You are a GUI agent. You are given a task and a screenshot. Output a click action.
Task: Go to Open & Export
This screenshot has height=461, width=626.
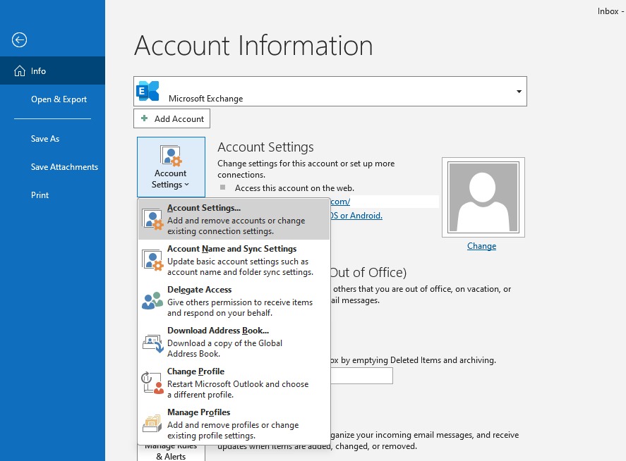click(59, 99)
